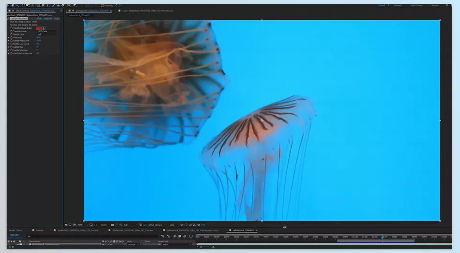460x253 pixels.
Task: Click the Draft 3D icon in timeline
Action: click(169, 236)
